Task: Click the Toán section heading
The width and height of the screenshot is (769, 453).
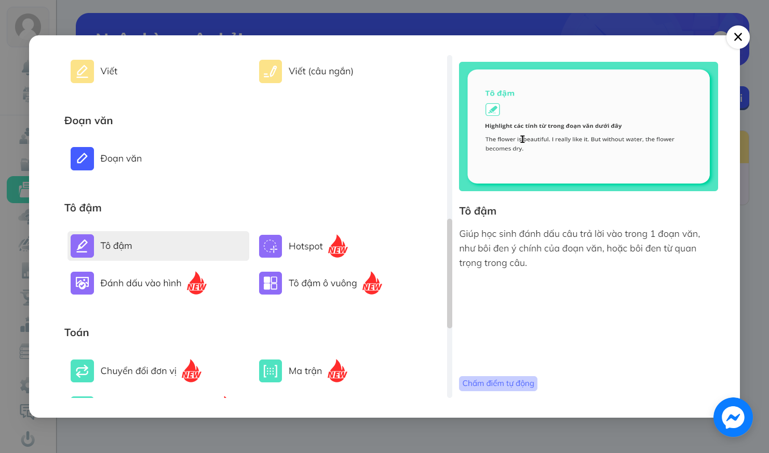Action: [x=76, y=332]
